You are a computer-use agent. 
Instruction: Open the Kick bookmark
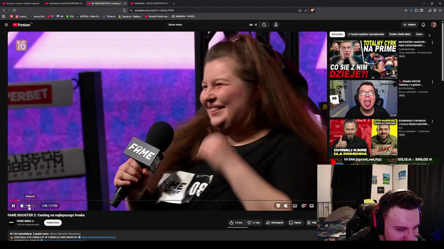[70, 16]
